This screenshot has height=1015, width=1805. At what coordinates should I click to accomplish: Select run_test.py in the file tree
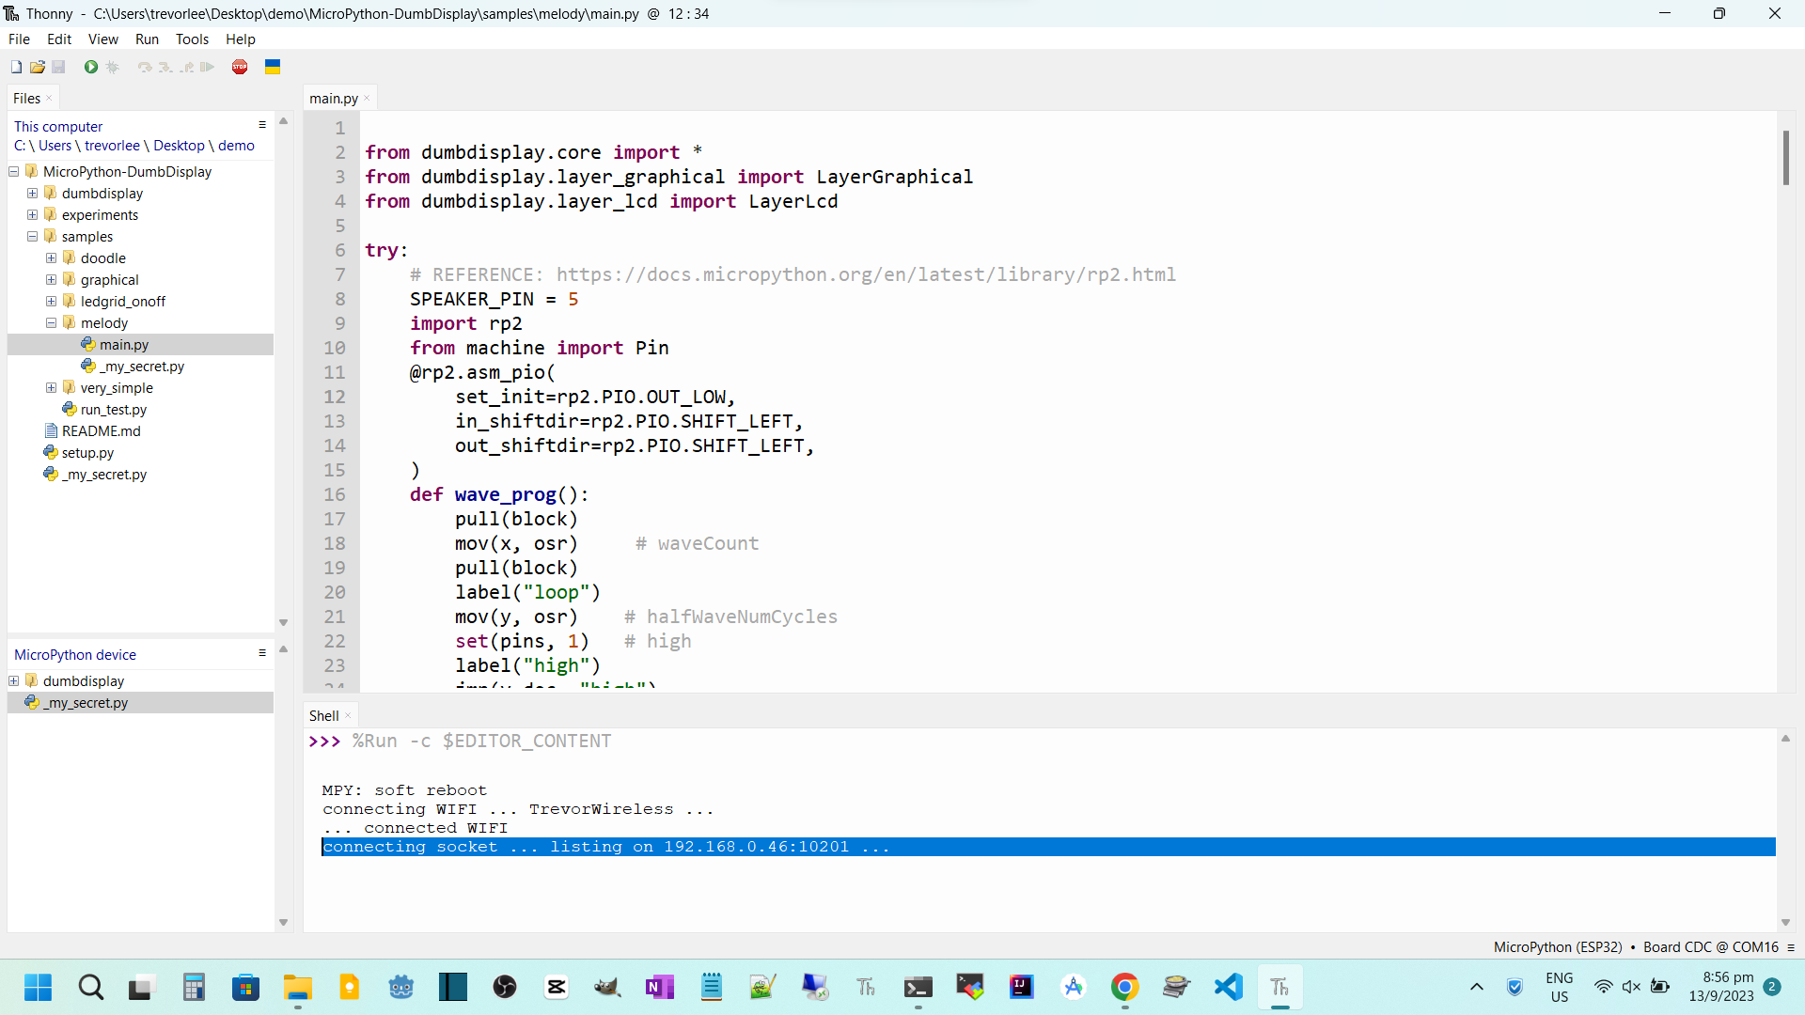(x=113, y=410)
